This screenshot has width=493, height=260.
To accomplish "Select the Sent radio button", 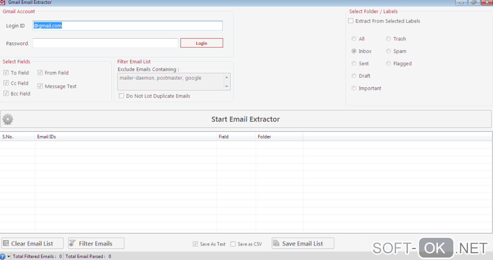I will 354,63.
